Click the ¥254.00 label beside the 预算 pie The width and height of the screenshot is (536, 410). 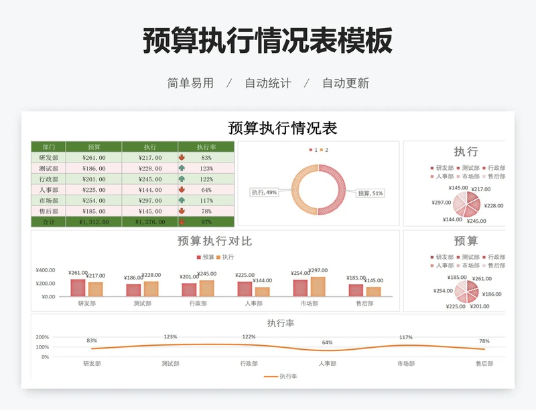coord(443,290)
